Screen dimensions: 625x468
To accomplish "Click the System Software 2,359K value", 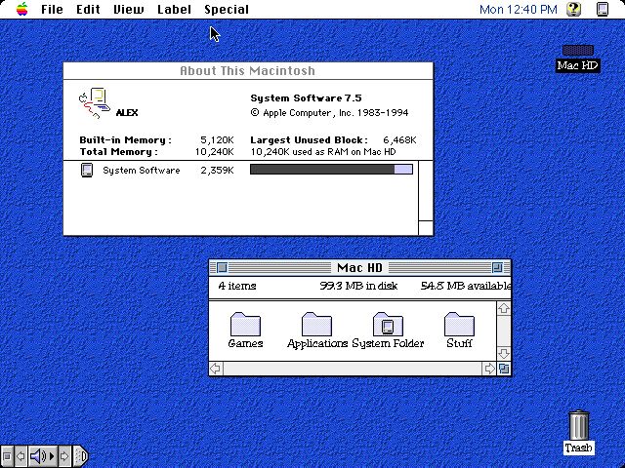I will click(217, 171).
